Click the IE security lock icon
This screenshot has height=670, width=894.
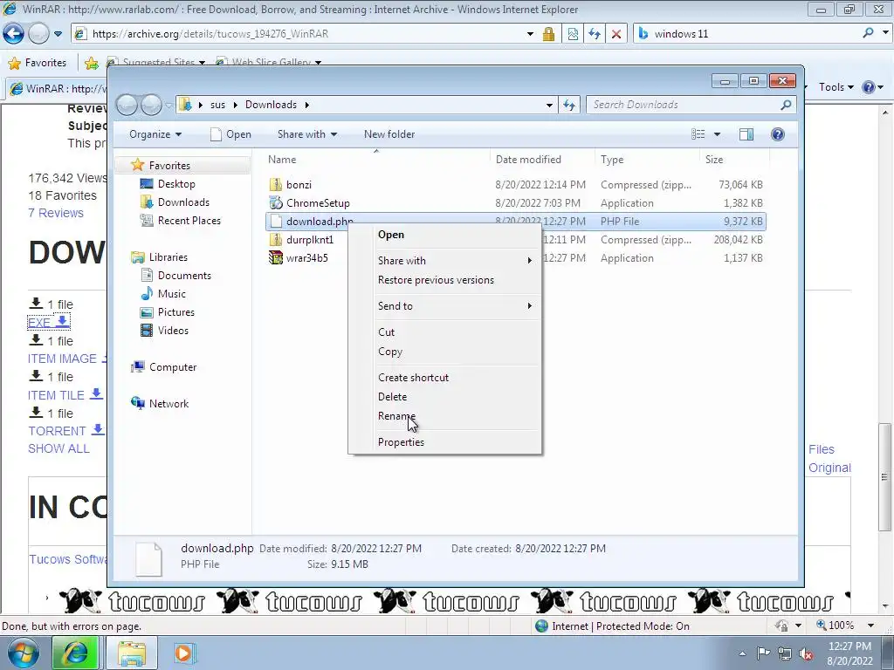click(548, 34)
